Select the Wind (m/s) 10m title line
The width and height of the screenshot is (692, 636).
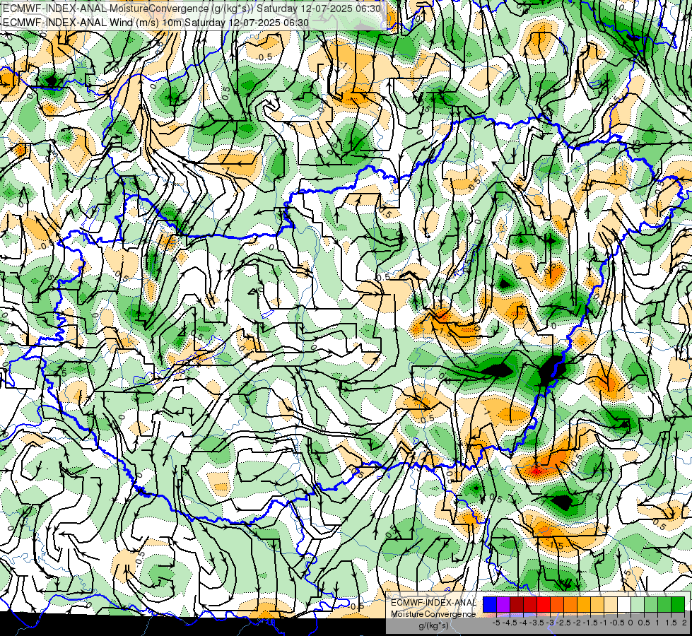(x=156, y=22)
